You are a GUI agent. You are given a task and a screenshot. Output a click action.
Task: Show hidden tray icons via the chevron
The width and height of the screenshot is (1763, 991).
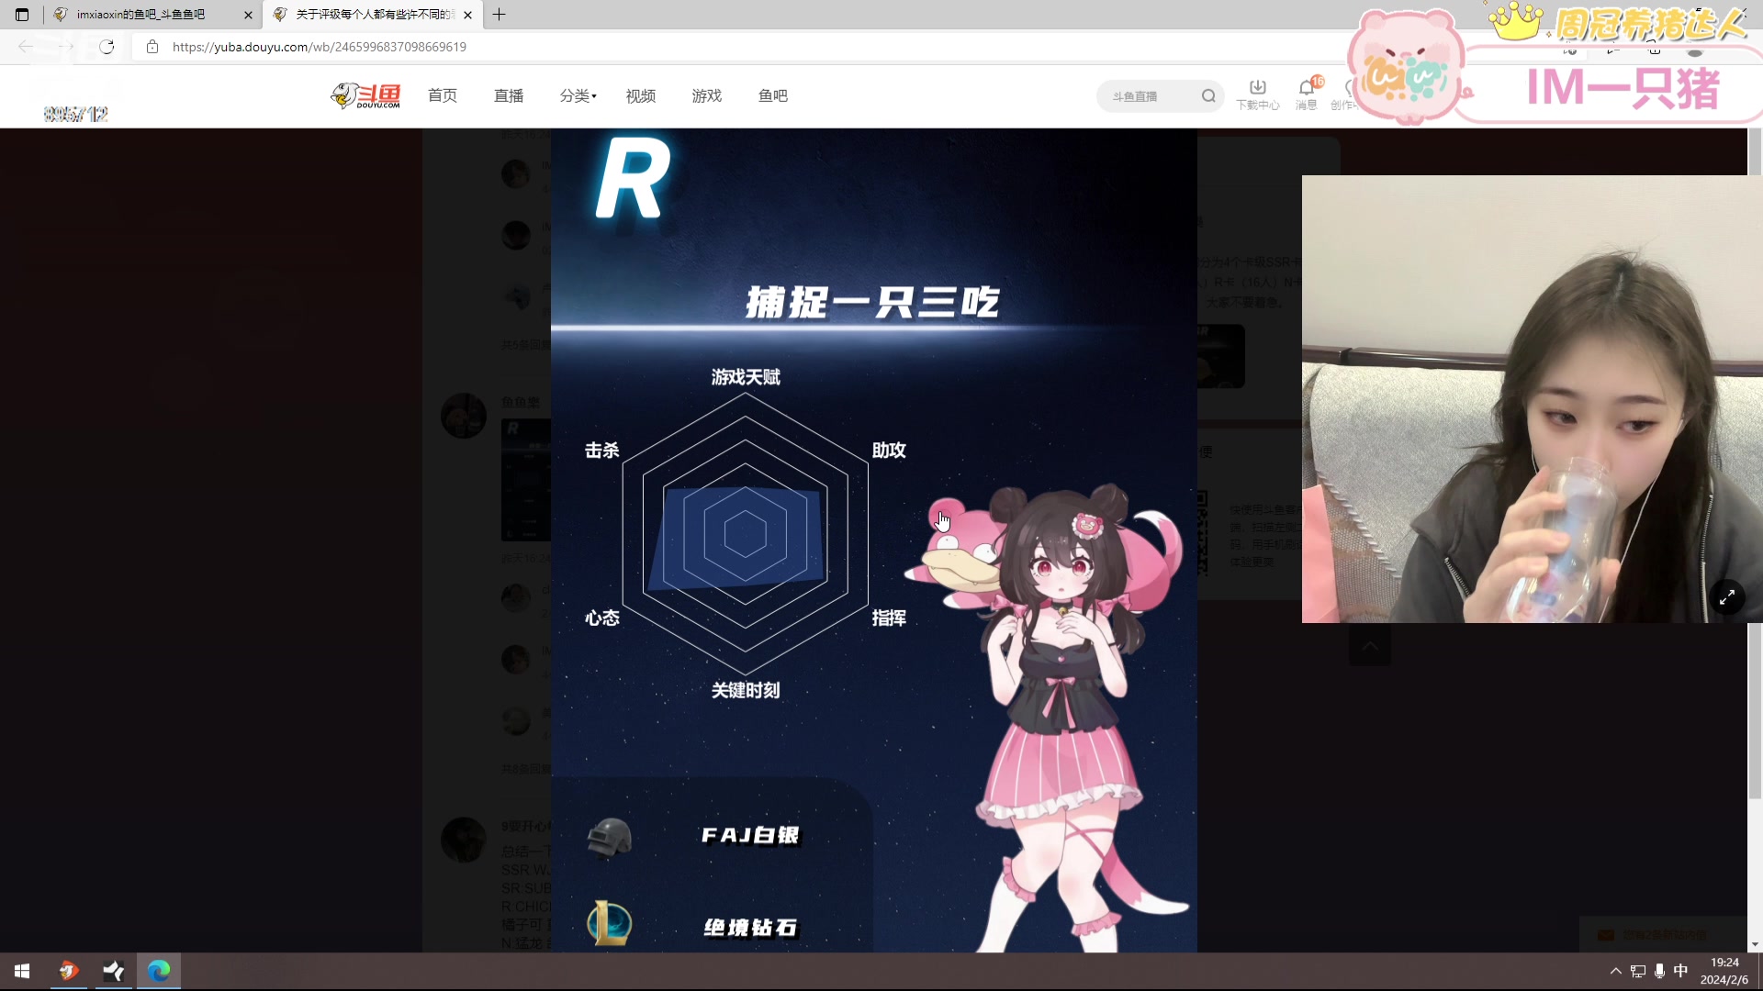(x=1614, y=970)
